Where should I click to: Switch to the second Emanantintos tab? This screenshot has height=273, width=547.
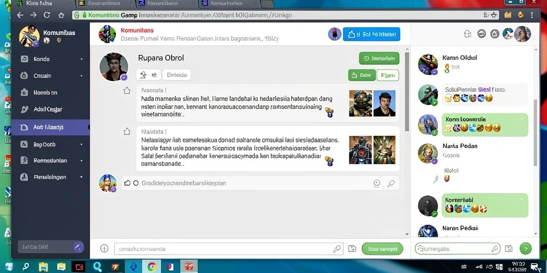(x=105, y=4)
